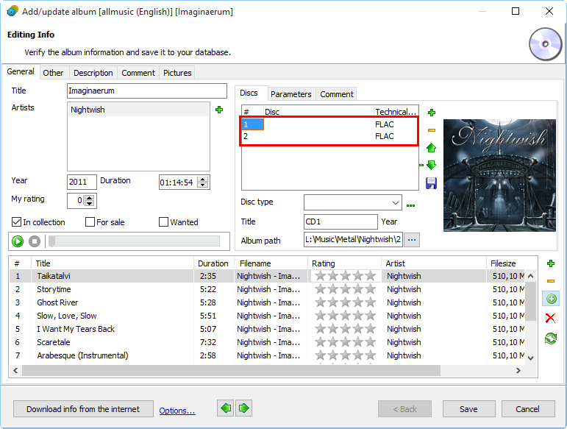Switch to the Description tab

(93, 73)
